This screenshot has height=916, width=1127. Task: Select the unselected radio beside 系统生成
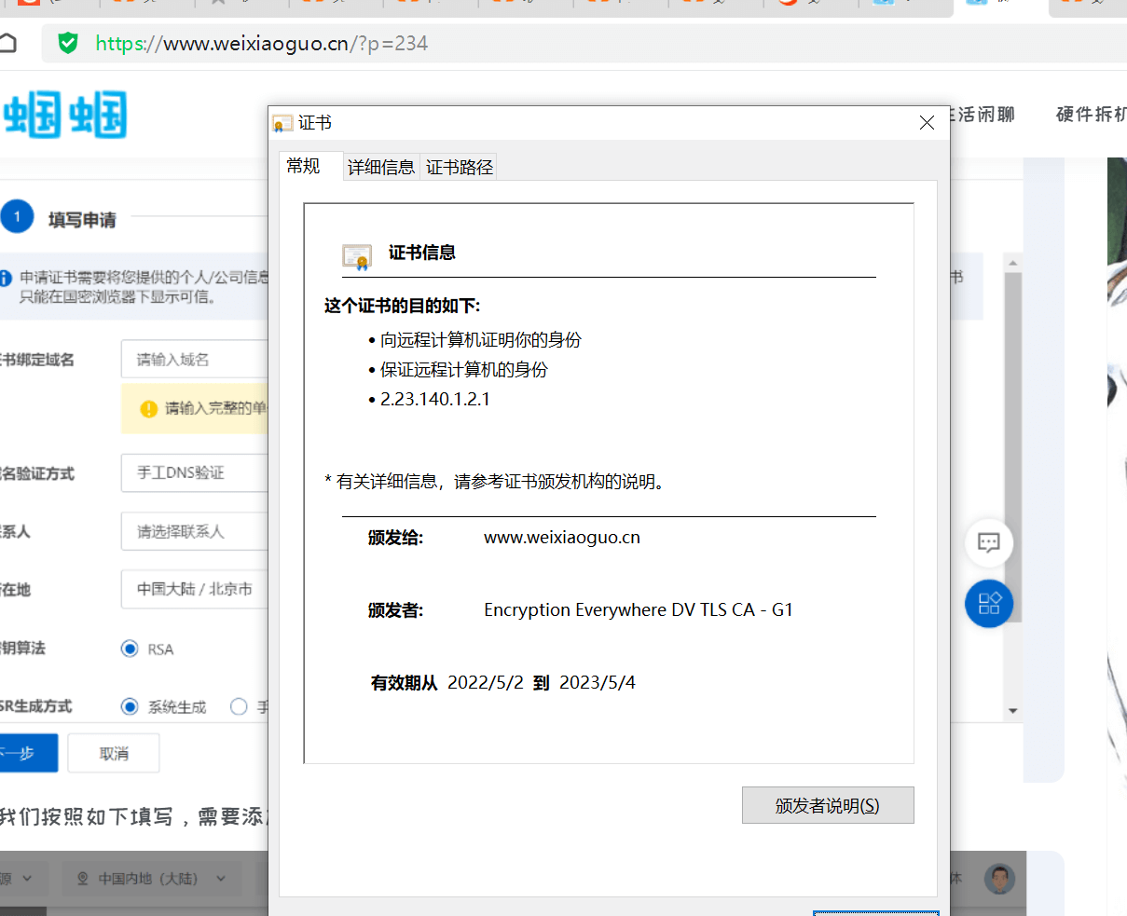239,706
